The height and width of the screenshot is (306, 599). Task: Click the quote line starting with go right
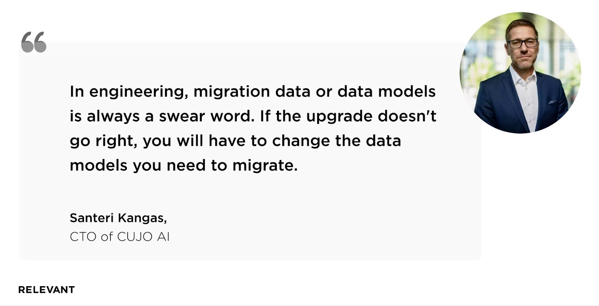[x=235, y=141]
